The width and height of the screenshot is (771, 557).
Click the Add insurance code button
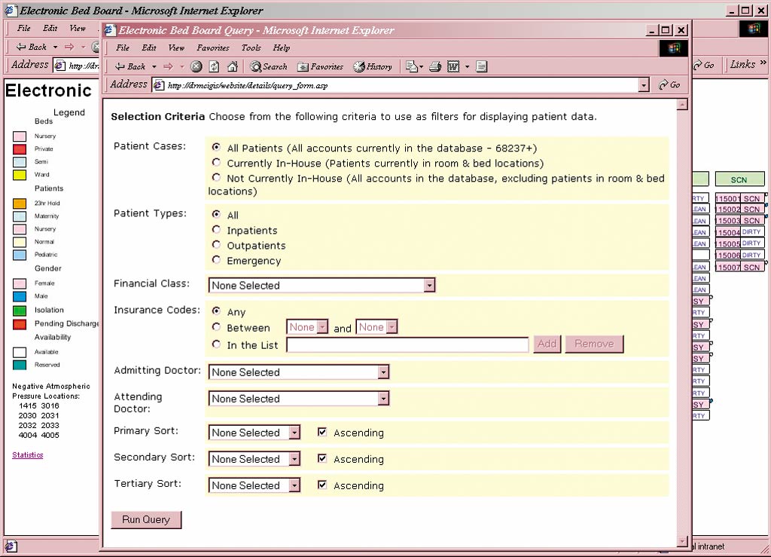547,344
